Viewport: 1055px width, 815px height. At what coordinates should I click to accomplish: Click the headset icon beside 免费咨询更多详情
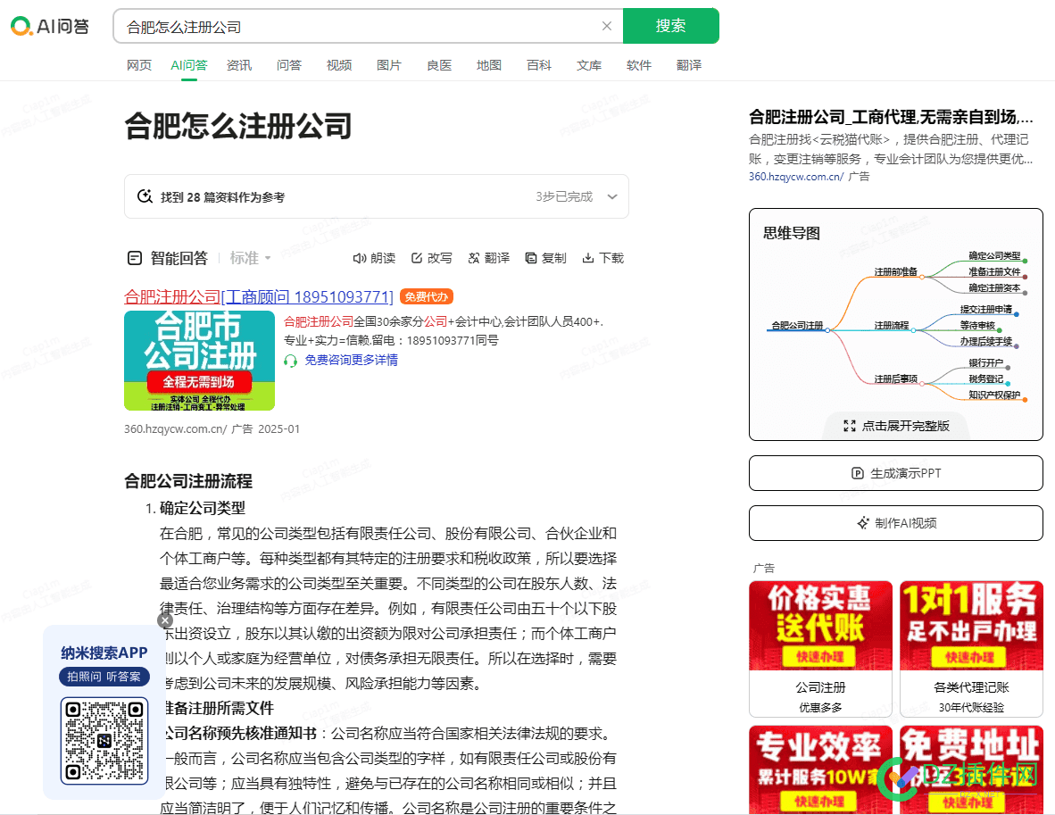[x=291, y=361]
